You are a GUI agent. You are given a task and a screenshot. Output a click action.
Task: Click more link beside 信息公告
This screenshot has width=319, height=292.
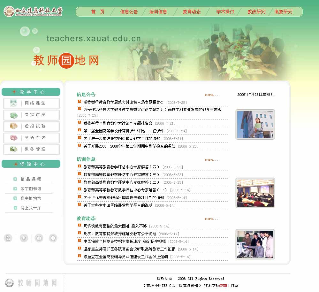(211, 95)
